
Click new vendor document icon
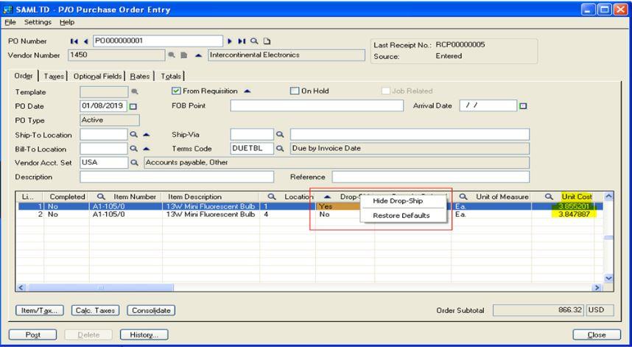(184, 55)
